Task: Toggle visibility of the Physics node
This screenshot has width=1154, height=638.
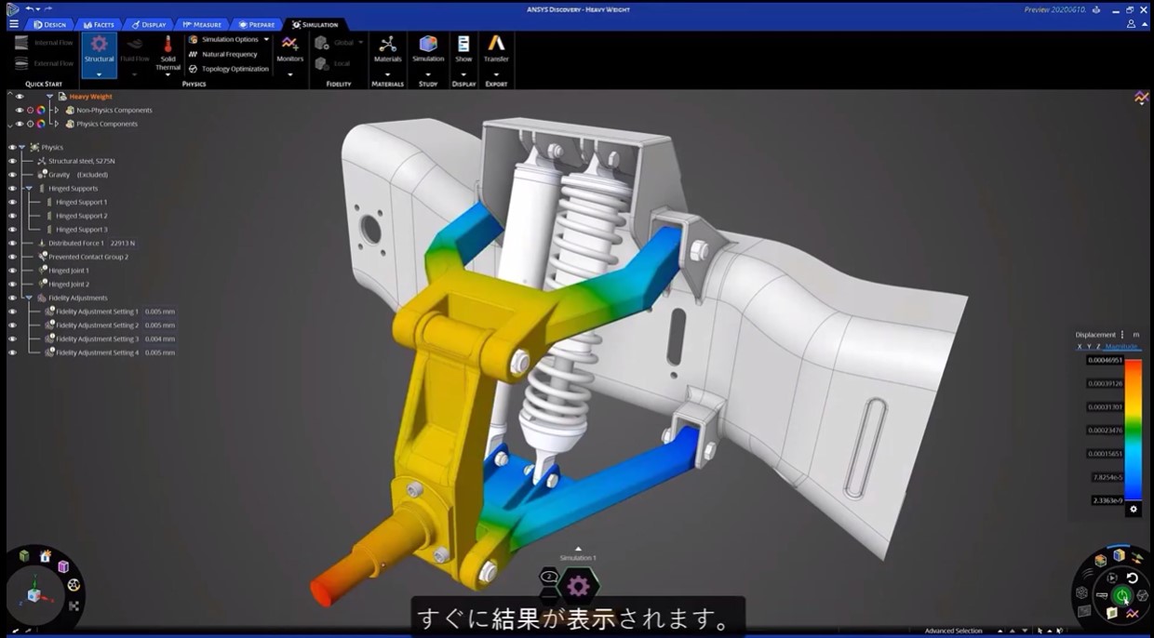Action: pos(12,147)
